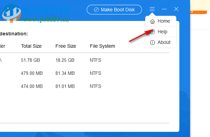Select the 474.00 MB total size cell
210x137 pixels.
pos(32,86)
